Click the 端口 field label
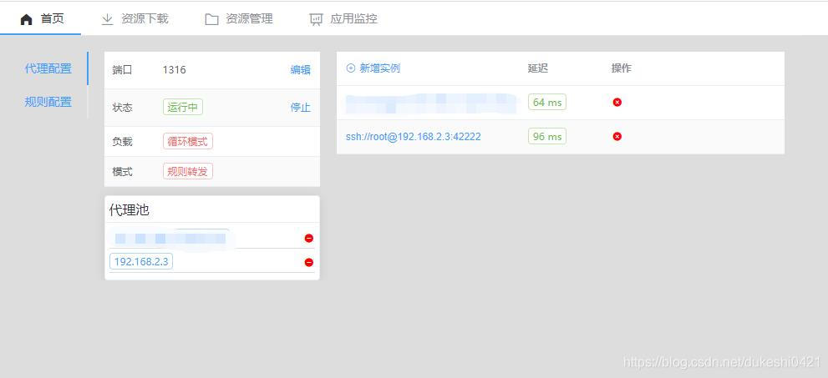 pyautogui.click(x=123, y=69)
